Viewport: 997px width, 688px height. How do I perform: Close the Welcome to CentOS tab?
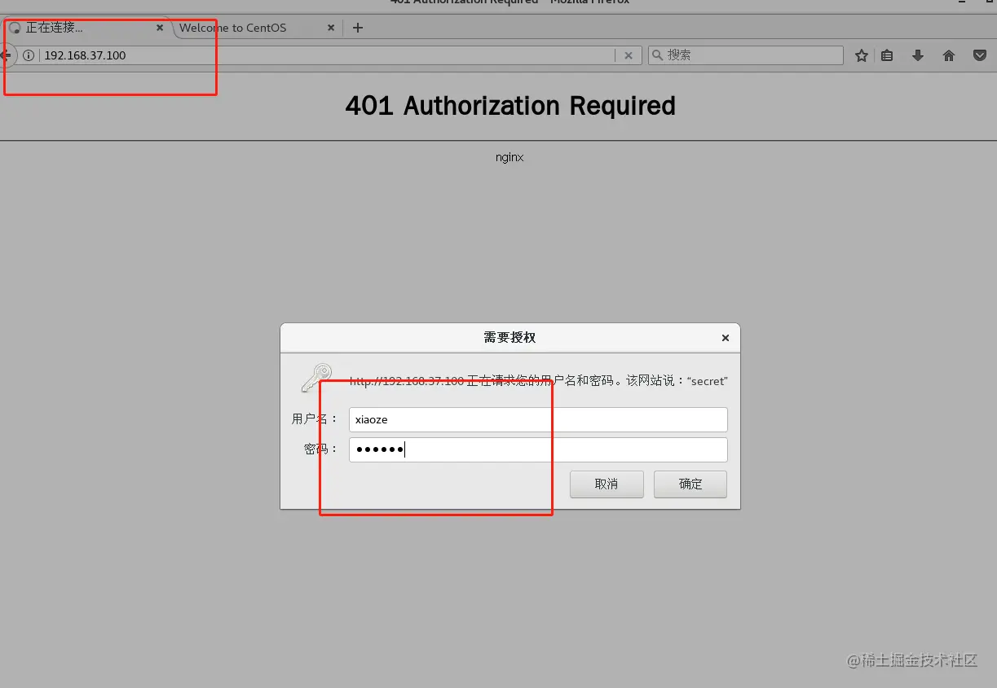point(330,27)
